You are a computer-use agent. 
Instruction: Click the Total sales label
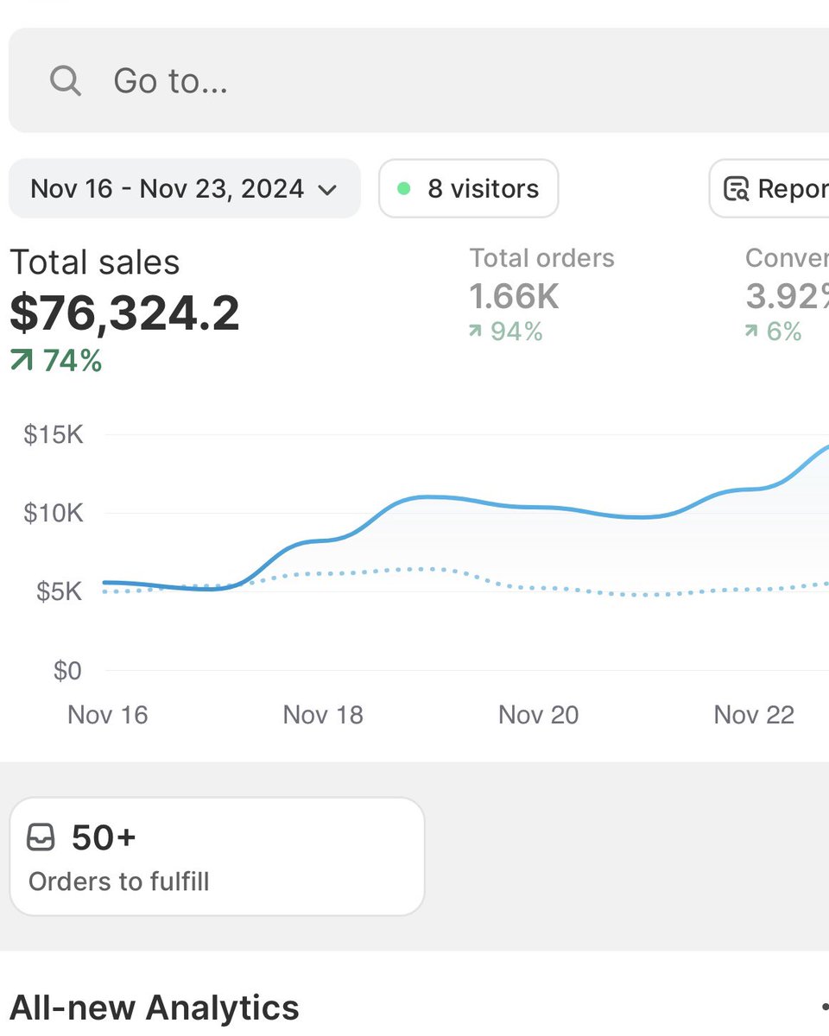coord(94,262)
